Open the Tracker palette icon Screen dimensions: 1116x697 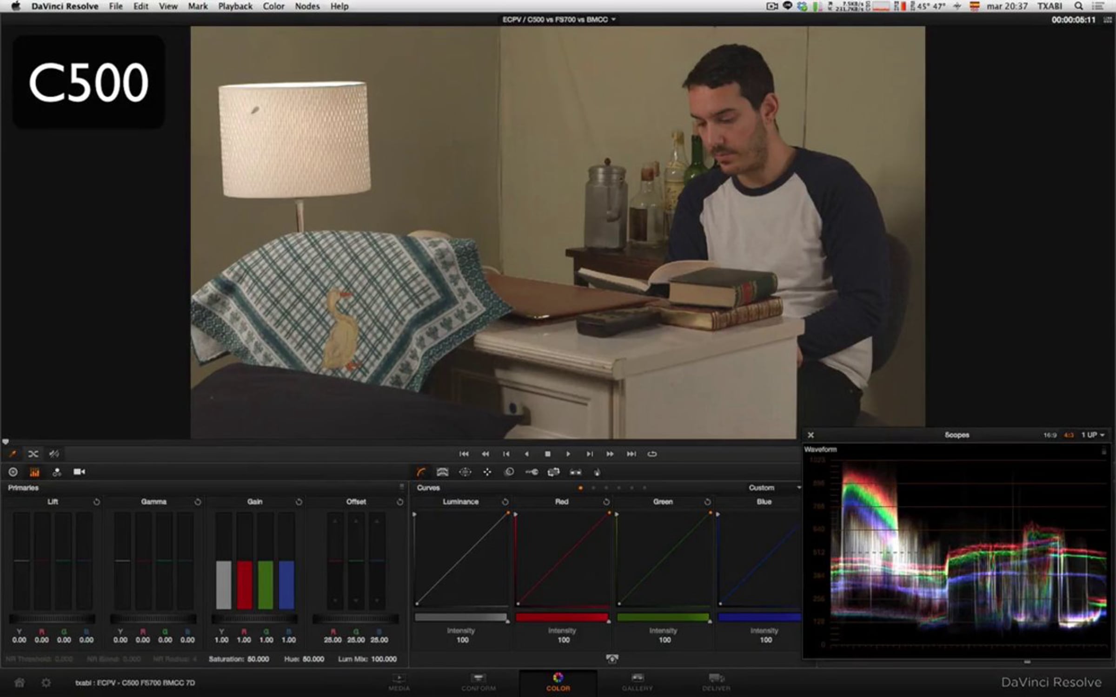(487, 473)
